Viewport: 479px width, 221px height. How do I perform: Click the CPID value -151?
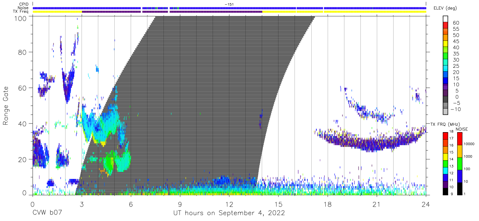click(229, 4)
